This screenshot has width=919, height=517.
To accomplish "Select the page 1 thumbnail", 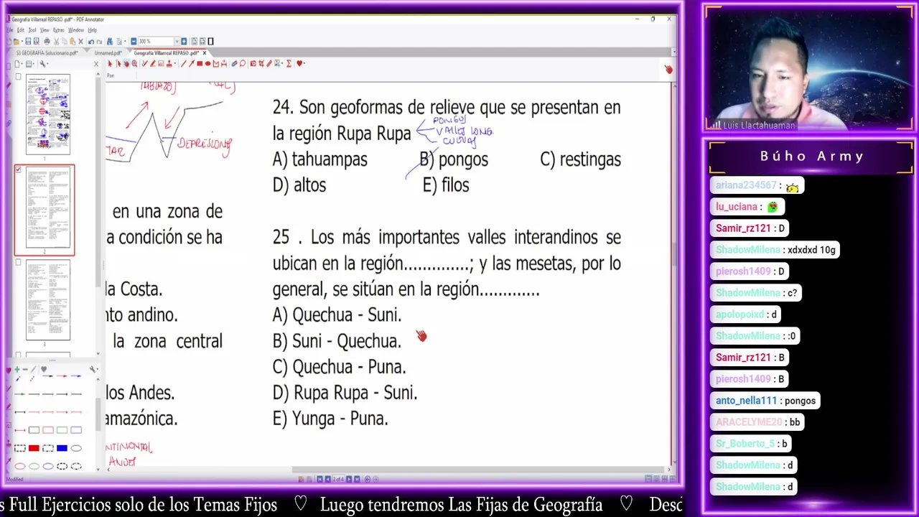I will point(48,114).
